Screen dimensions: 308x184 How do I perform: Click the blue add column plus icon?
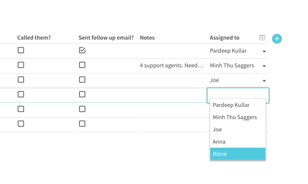point(277,38)
